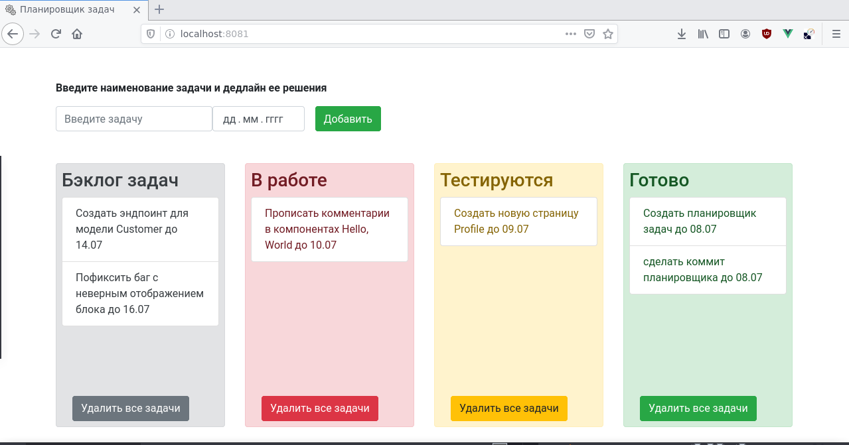Bookmark this page via the star icon
Image resolution: width=849 pixels, height=445 pixels.
609,34
